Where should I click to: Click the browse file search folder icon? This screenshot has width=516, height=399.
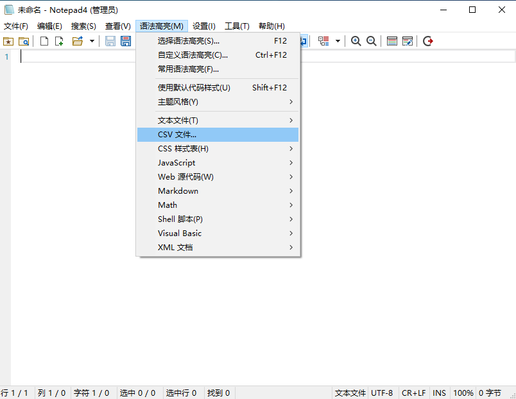(24, 41)
